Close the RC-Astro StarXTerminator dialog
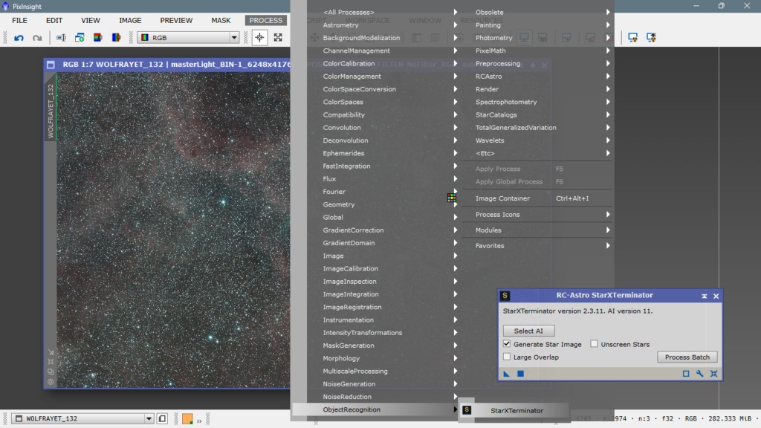 coord(716,296)
